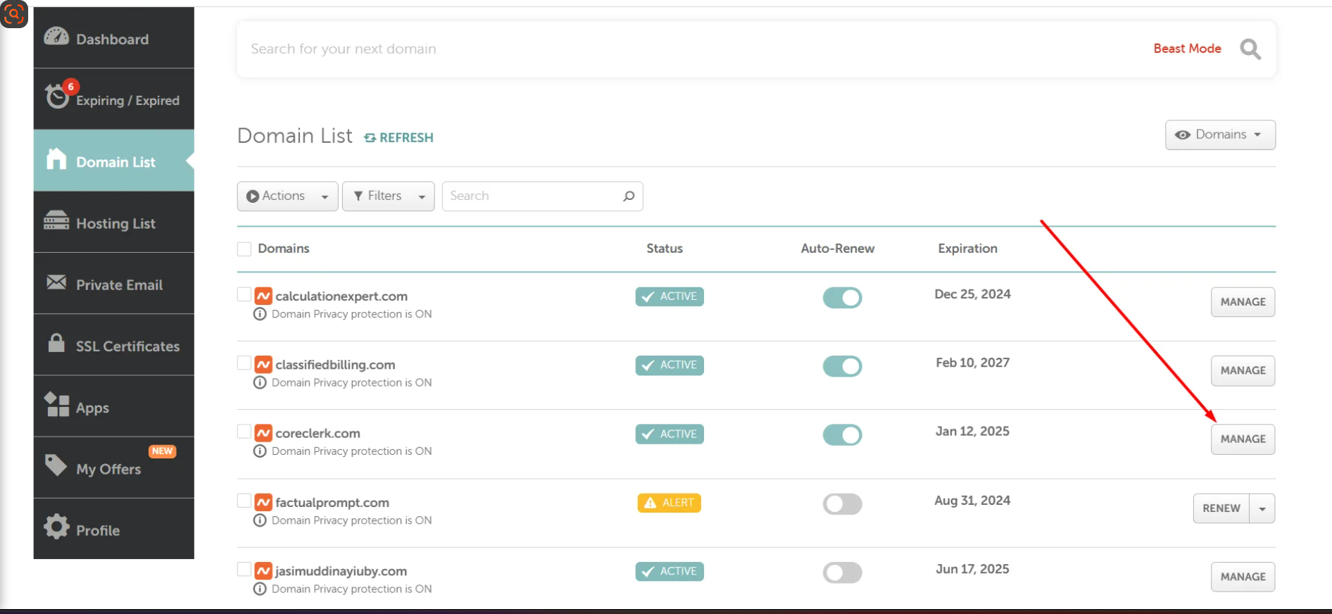Open the Domains view dropdown at top right
Screen dimensions: 1332x614
(x=1219, y=135)
